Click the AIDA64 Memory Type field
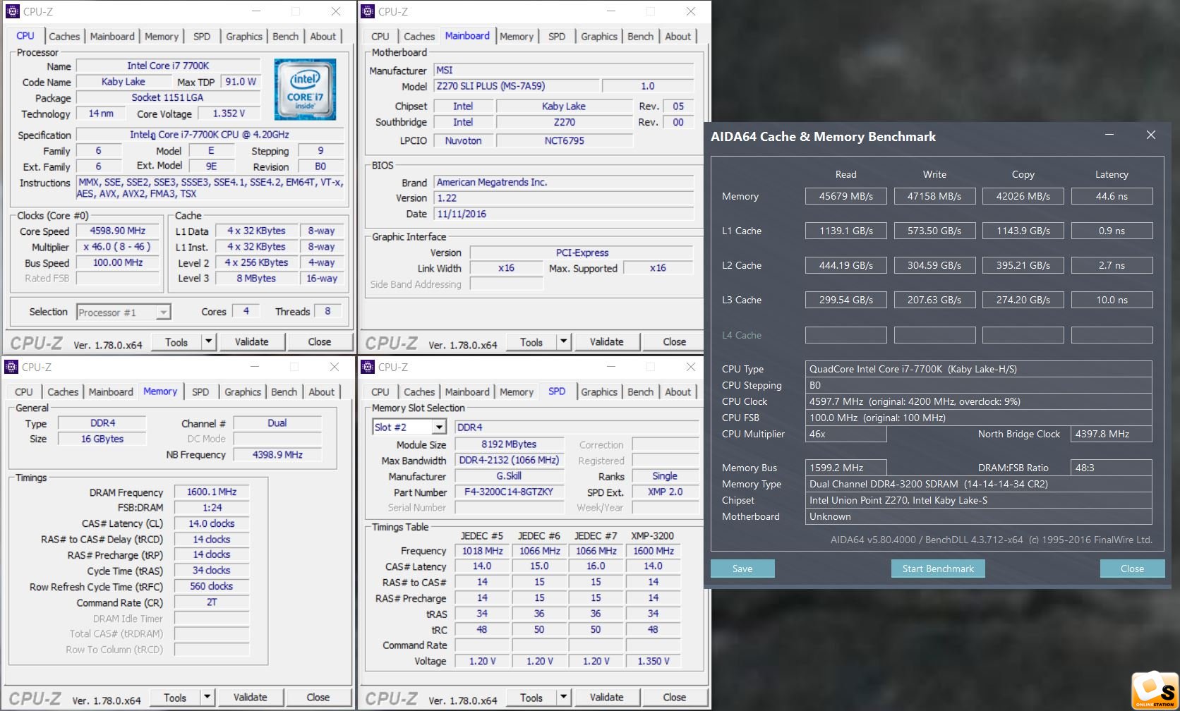Screen dimensions: 1180x711 click(979, 484)
